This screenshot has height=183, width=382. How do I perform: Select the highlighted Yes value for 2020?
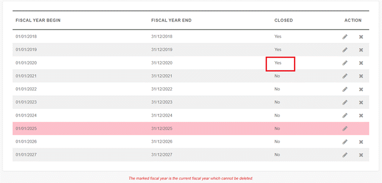click(x=278, y=62)
